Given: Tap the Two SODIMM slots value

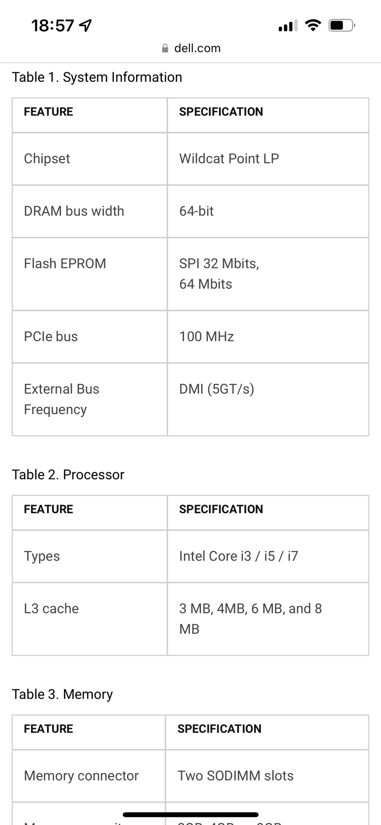Looking at the screenshot, I should coord(235,776).
